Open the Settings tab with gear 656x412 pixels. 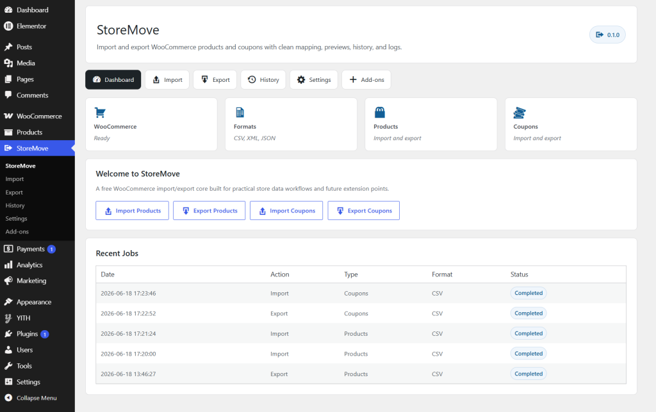coord(314,79)
